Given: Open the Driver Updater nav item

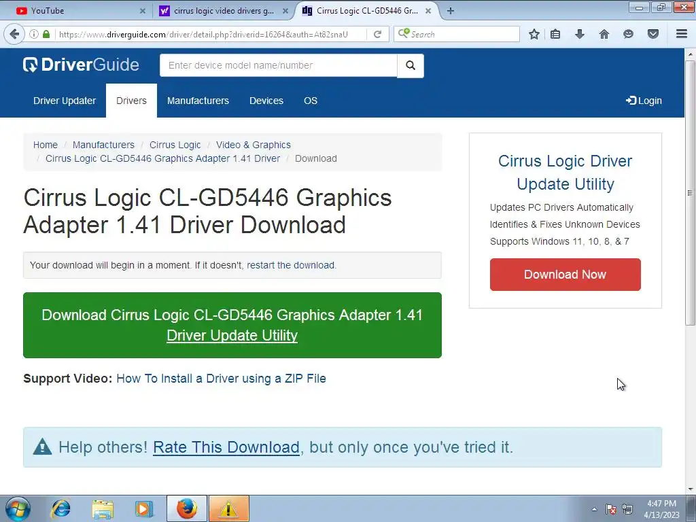Looking at the screenshot, I should pyautogui.click(x=65, y=101).
